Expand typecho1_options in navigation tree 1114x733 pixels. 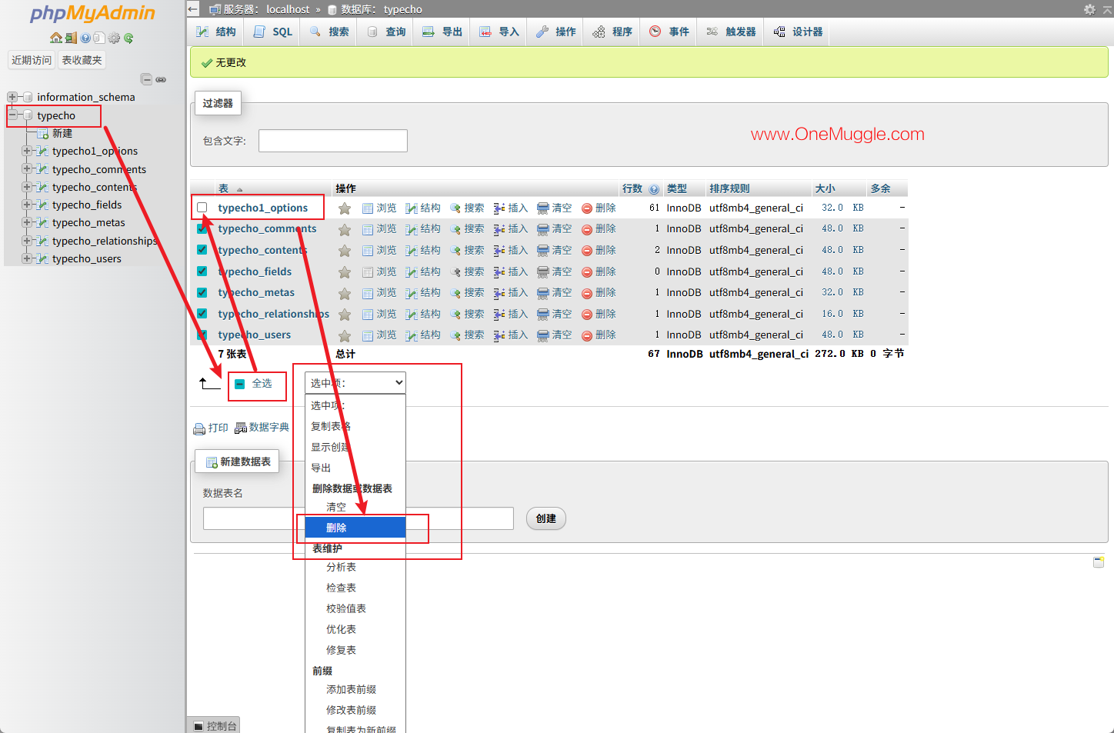click(27, 151)
